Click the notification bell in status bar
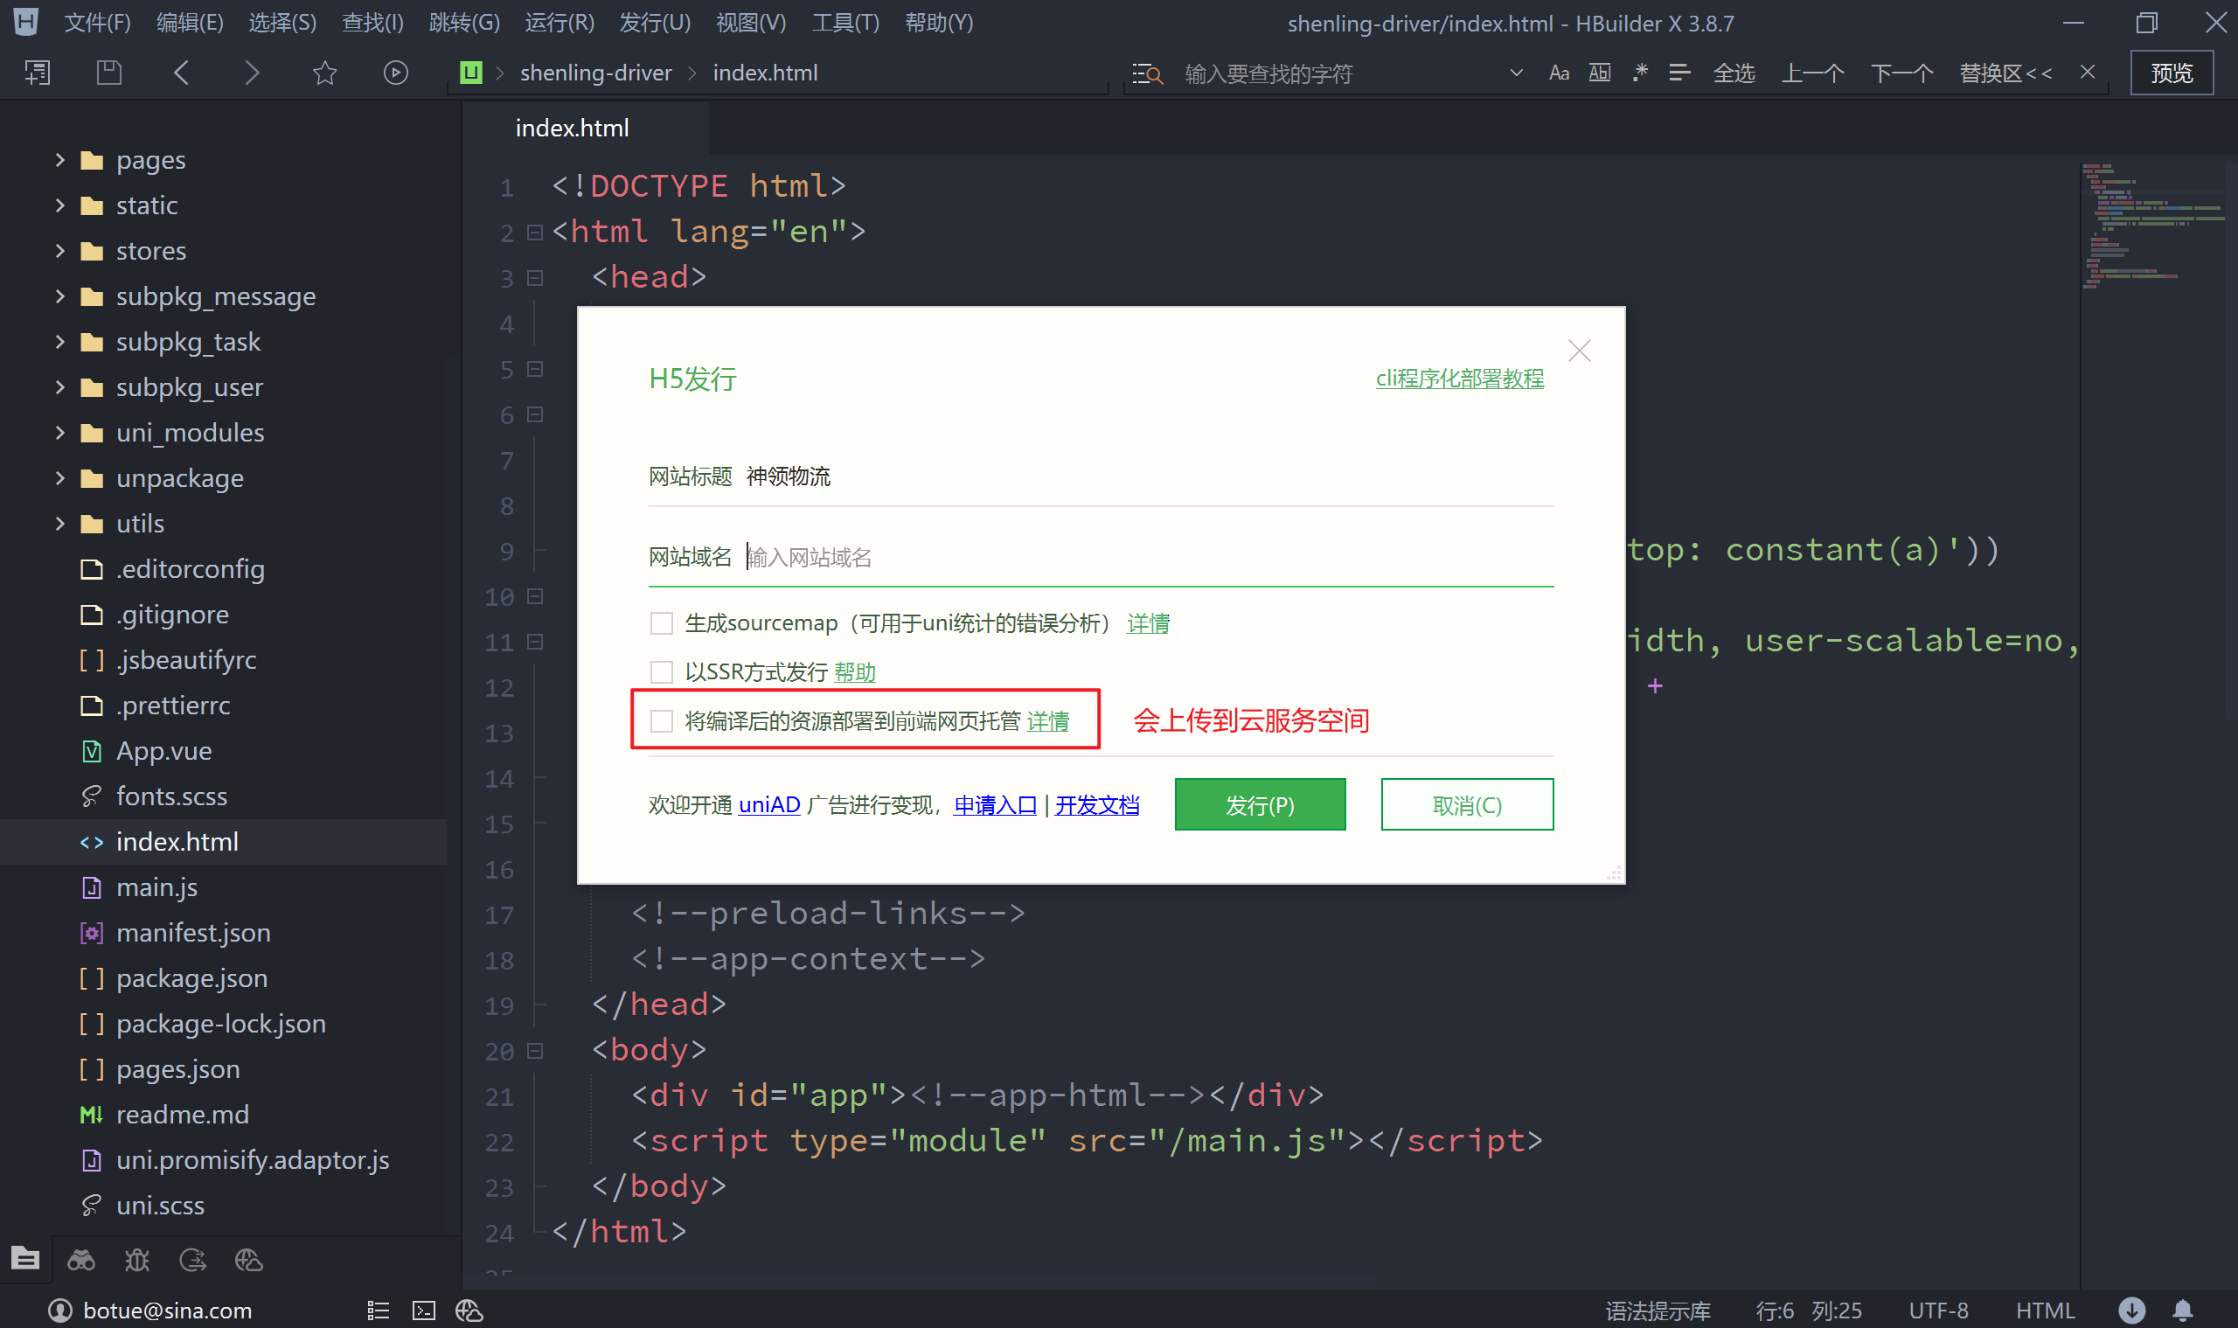Image resolution: width=2238 pixels, height=1328 pixels. tap(2183, 1311)
